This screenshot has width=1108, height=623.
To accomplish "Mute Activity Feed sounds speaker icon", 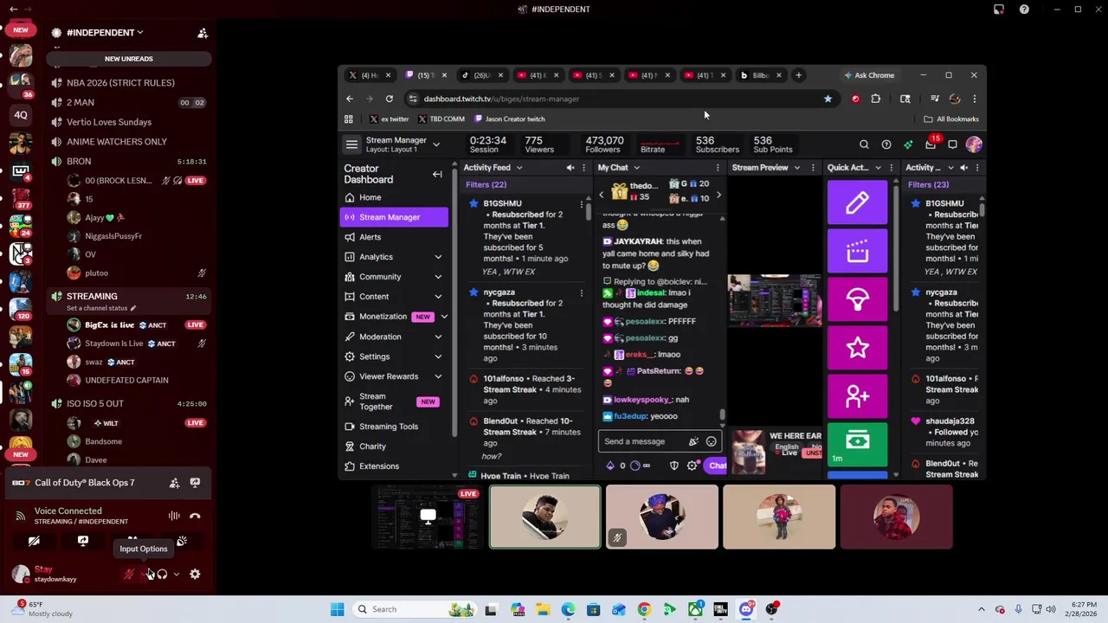I will click(x=570, y=168).
